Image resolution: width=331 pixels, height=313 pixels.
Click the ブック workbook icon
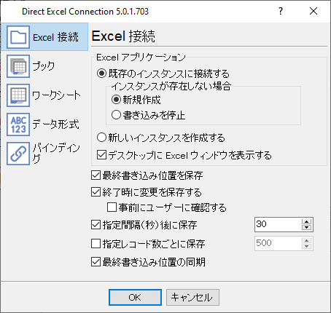pyautogui.click(x=18, y=66)
